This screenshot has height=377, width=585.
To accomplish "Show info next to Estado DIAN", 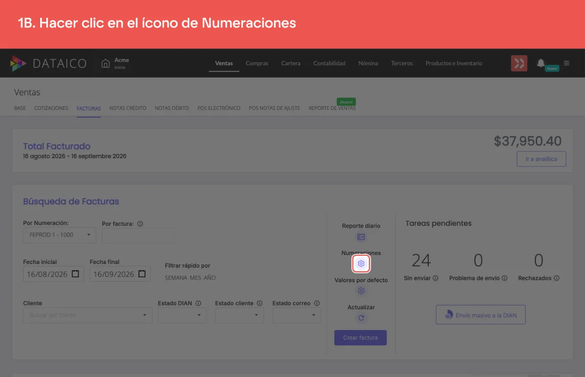I will pyautogui.click(x=198, y=303).
